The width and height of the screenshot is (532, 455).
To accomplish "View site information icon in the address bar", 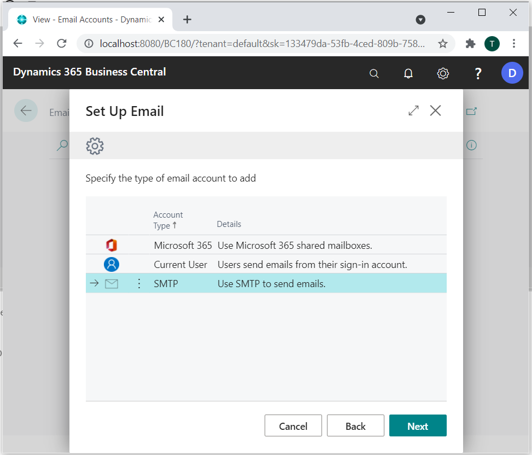I will (89, 43).
